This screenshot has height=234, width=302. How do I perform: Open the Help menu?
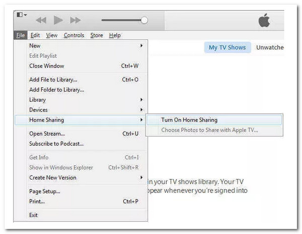(115, 35)
